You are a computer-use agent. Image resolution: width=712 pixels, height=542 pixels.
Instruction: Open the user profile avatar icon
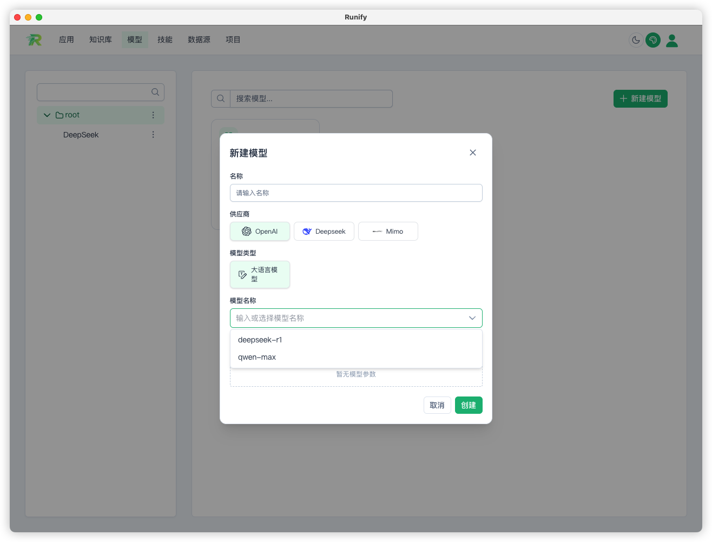pos(672,41)
